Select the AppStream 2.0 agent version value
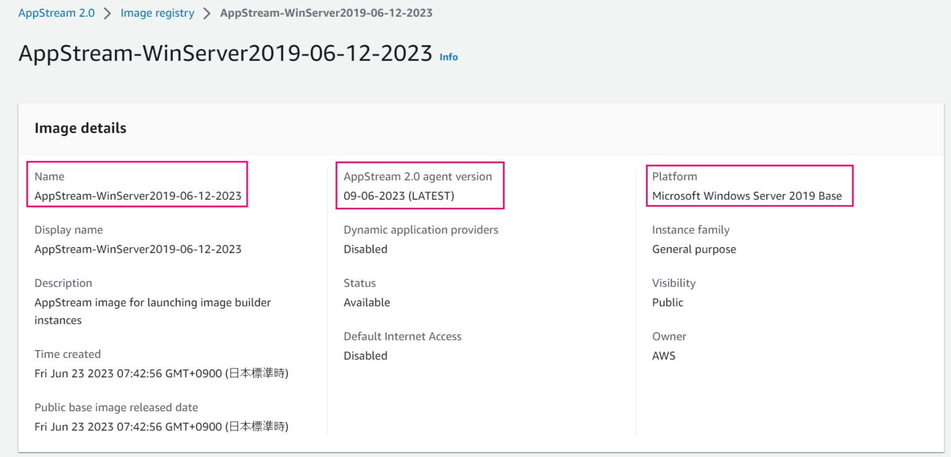 384,196
